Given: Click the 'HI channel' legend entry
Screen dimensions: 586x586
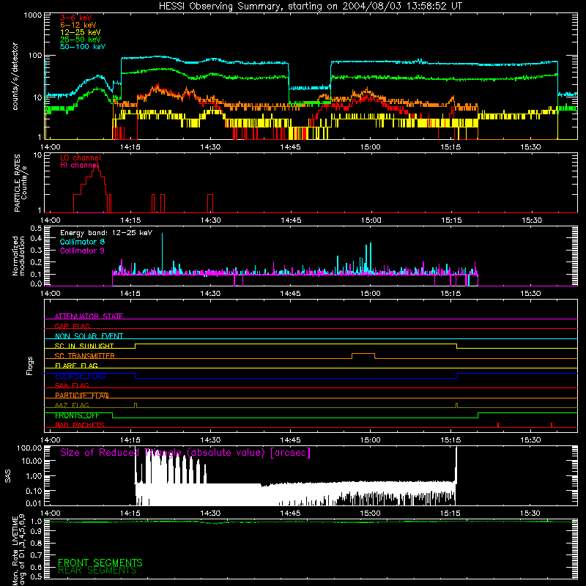Looking at the screenshot, I should pyautogui.click(x=79, y=166).
